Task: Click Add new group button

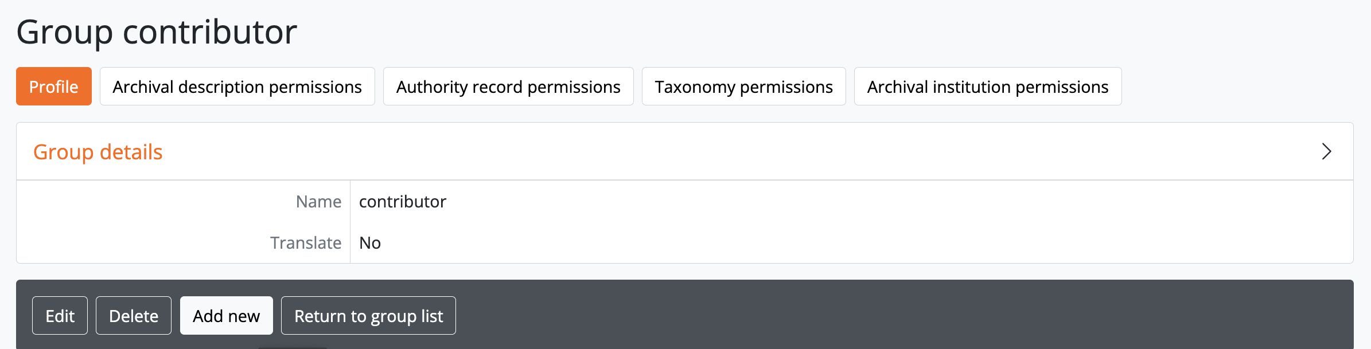Action: 226,316
